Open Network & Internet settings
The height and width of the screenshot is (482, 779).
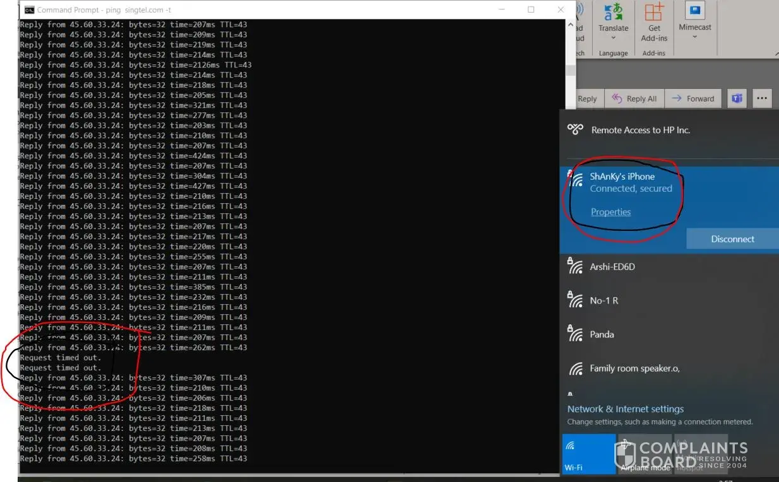[x=625, y=409]
